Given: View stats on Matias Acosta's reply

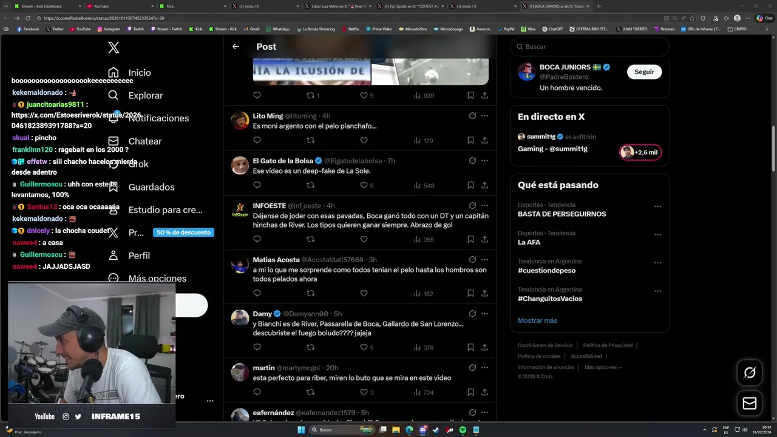Looking at the screenshot, I should click(x=423, y=293).
